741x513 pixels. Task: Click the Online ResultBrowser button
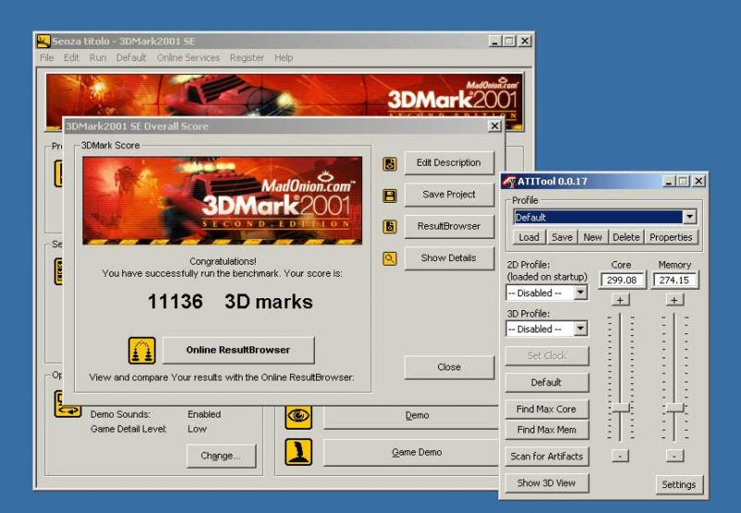click(238, 350)
